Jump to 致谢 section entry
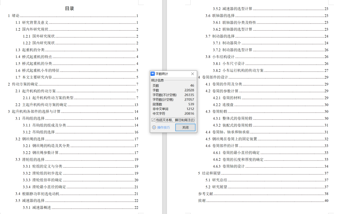 click(201, 201)
